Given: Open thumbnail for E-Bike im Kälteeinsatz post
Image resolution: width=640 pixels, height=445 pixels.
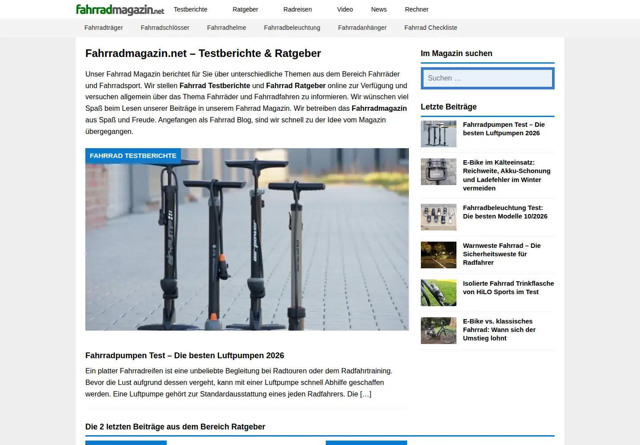Looking at the screenshot, I should [x=439, y=172].
